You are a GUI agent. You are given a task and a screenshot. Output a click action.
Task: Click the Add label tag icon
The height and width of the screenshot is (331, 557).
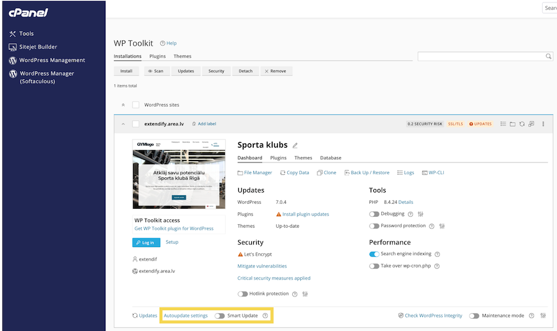pyautogui.click(x=194, y=124)
